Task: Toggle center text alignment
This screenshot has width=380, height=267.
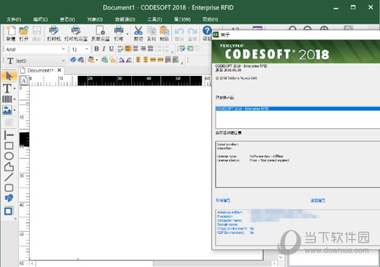Action: (x=135, y=49)
